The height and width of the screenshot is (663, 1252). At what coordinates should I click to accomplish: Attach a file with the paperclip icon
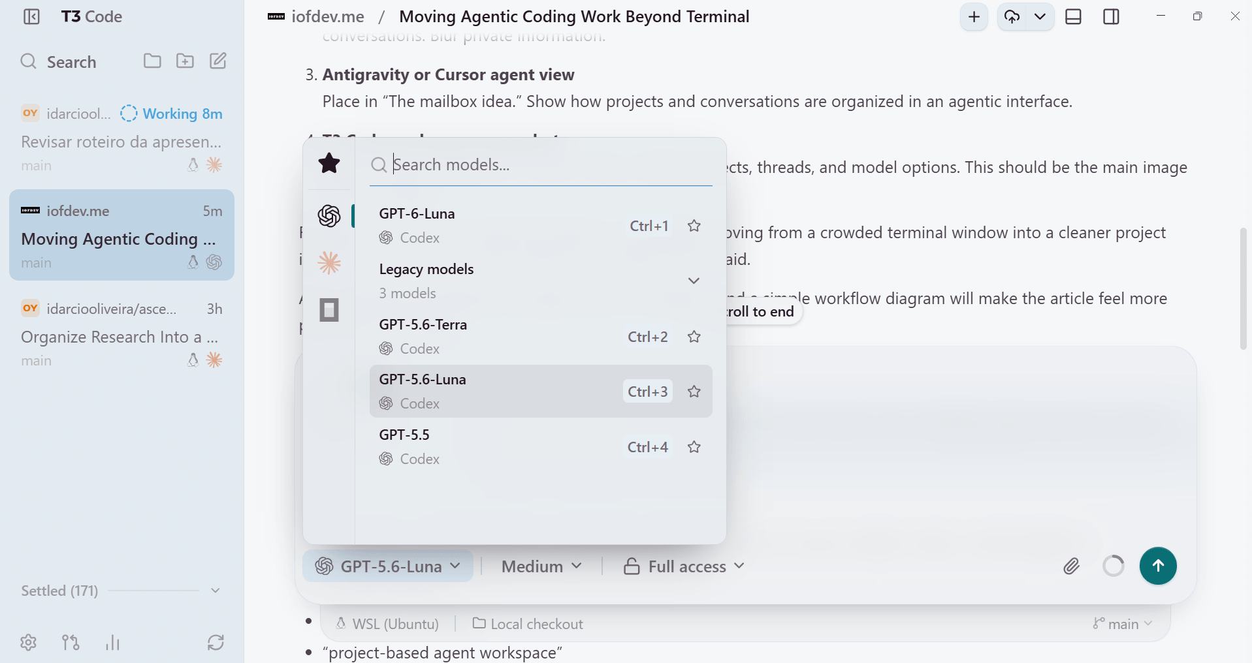click(1071, 566)
